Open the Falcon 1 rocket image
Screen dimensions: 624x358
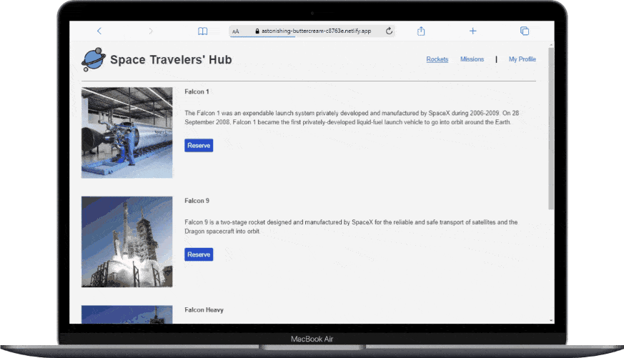coord(127,133)
